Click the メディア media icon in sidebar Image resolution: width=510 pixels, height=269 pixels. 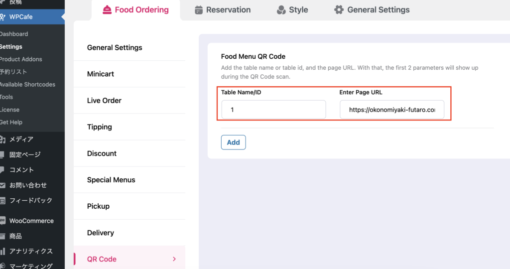pyautogui.click(x=2, y=139)
